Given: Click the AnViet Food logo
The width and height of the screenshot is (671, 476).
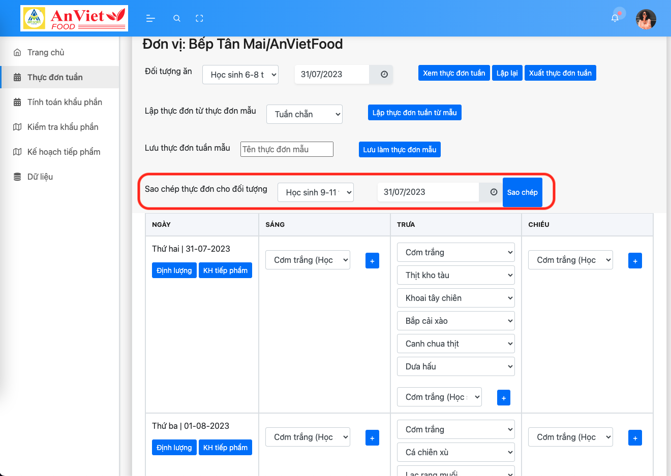Looking at the screenshot, I should tap(74, 18).
